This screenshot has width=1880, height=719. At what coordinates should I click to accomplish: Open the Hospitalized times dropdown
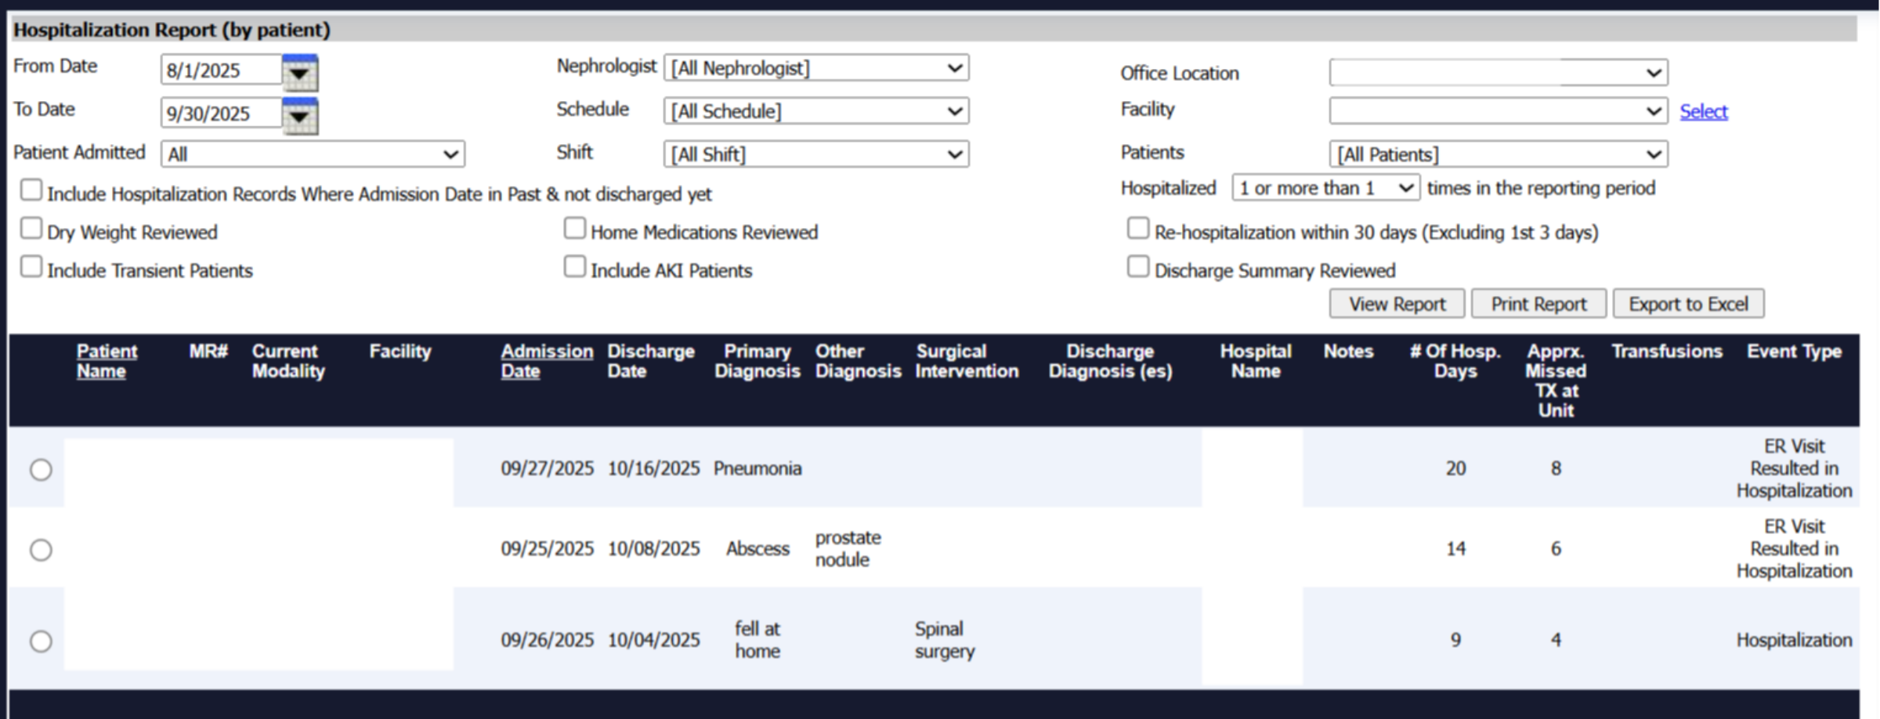1325,188
